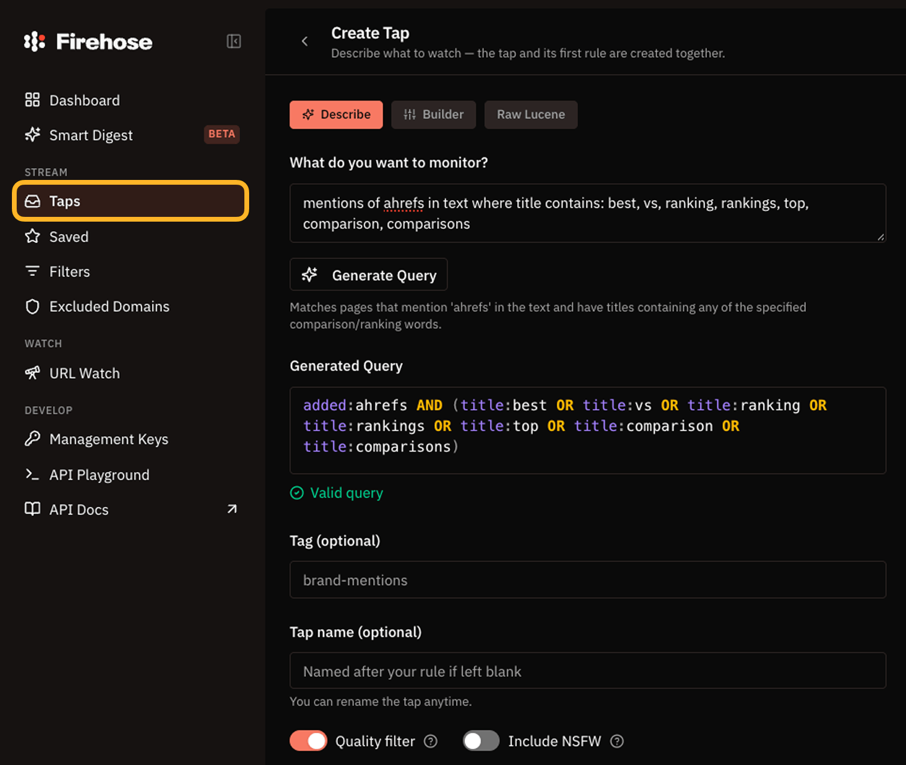
Task: Click the Quality filter help icon
Action: [430, 741]
